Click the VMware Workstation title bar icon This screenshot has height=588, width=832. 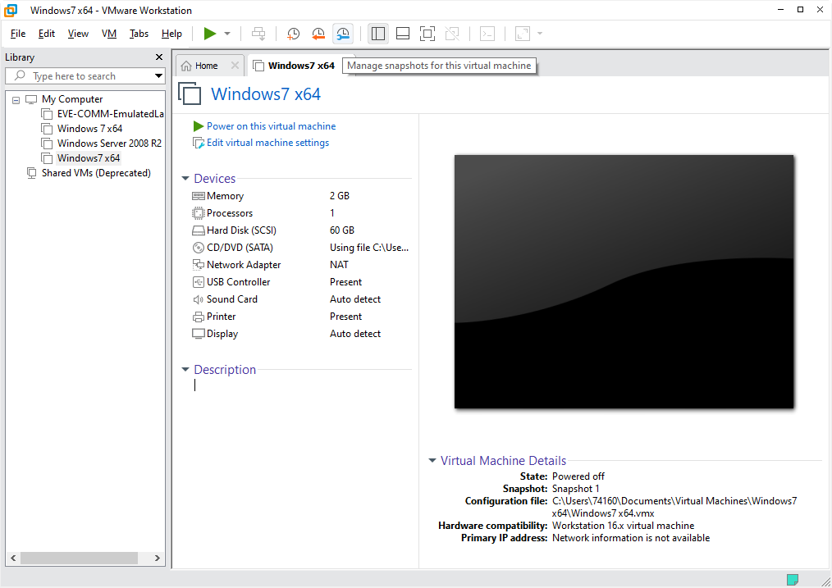point(11,10)
